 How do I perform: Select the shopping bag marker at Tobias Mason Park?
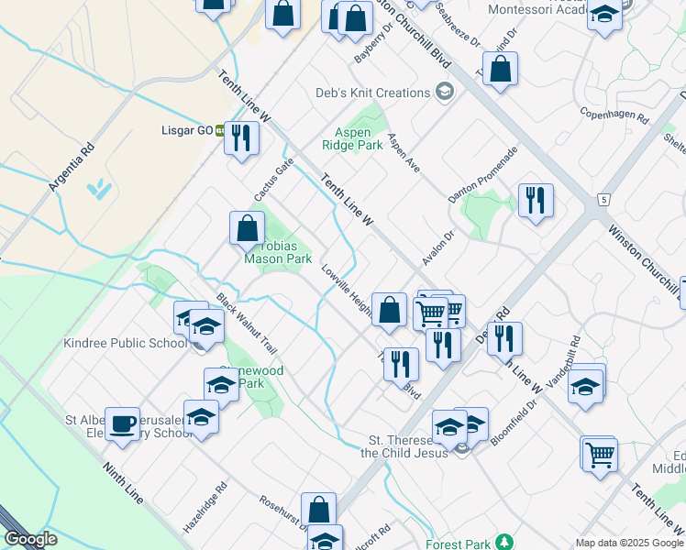tap(248, 228)
